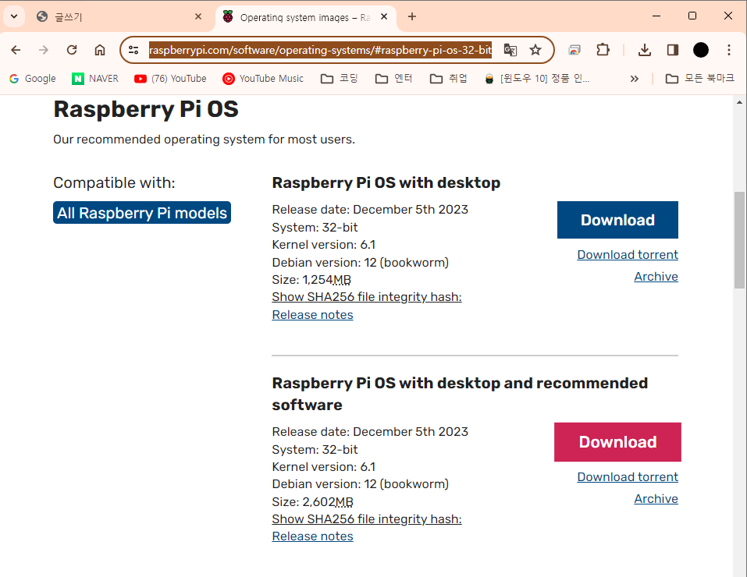The image size is (747, 577).
Task: Go back to previous page
Action: click(x=16, y=50)
